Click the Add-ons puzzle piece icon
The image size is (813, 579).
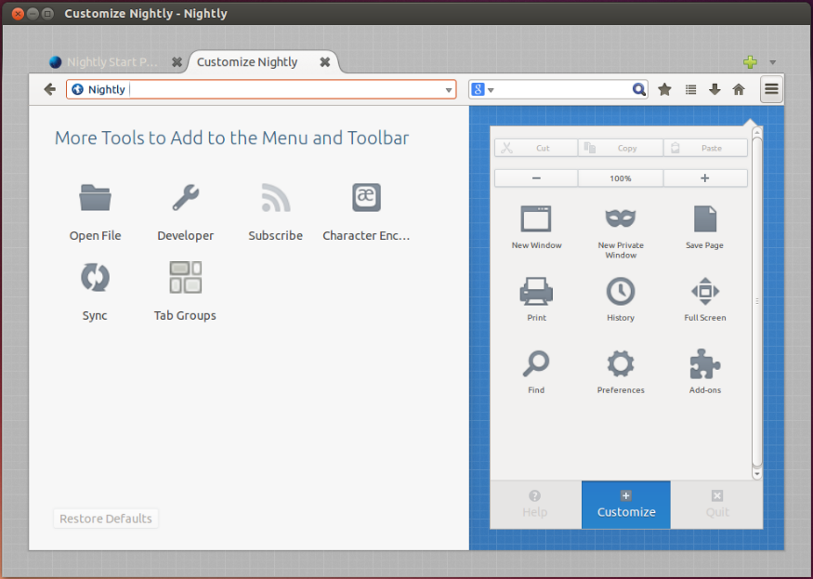(x=705, y=364)
